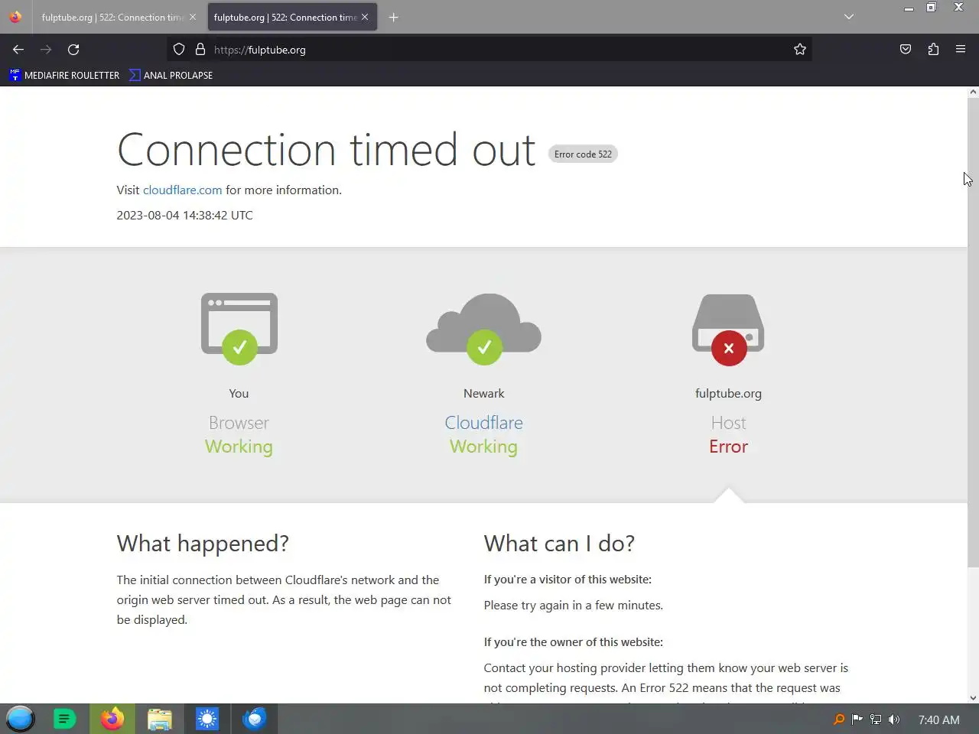Open the tracking protection shield icon
This screenshot has width=979, height=734.
179,50
